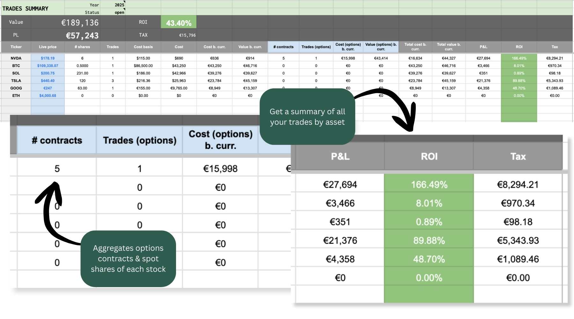The image size is (574, 319).
Task: Click the BTC live price $109,338.07
Action: click(48, 66)
